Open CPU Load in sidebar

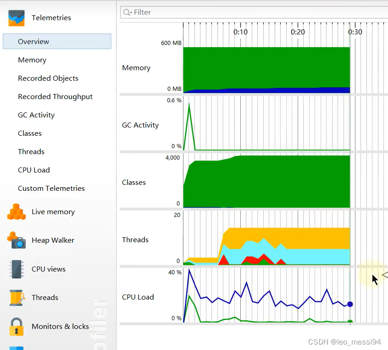click(34, 170)
